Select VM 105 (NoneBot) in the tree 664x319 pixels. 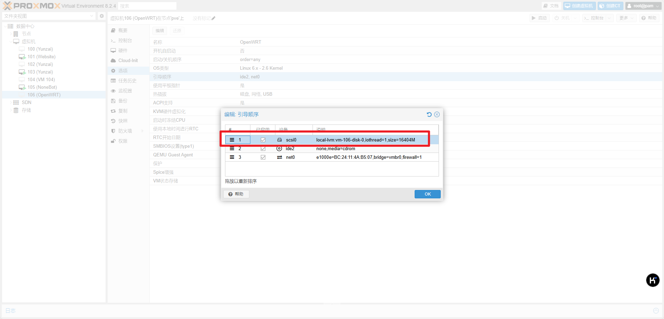42,87
